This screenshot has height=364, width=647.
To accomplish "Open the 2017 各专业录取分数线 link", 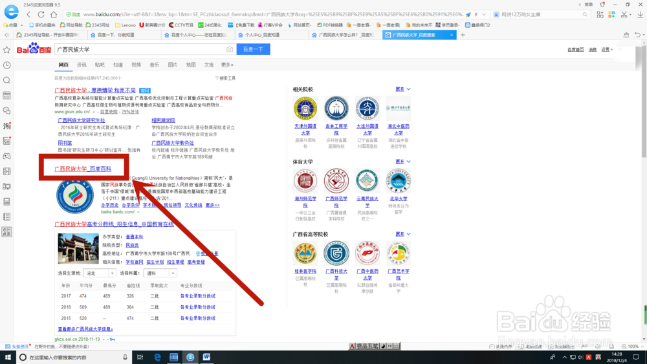I will pyautogui.click(x=197, y=296).
